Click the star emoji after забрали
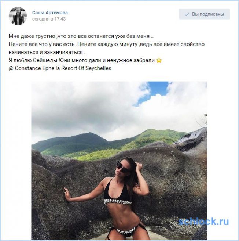 [x=159, y=60]
